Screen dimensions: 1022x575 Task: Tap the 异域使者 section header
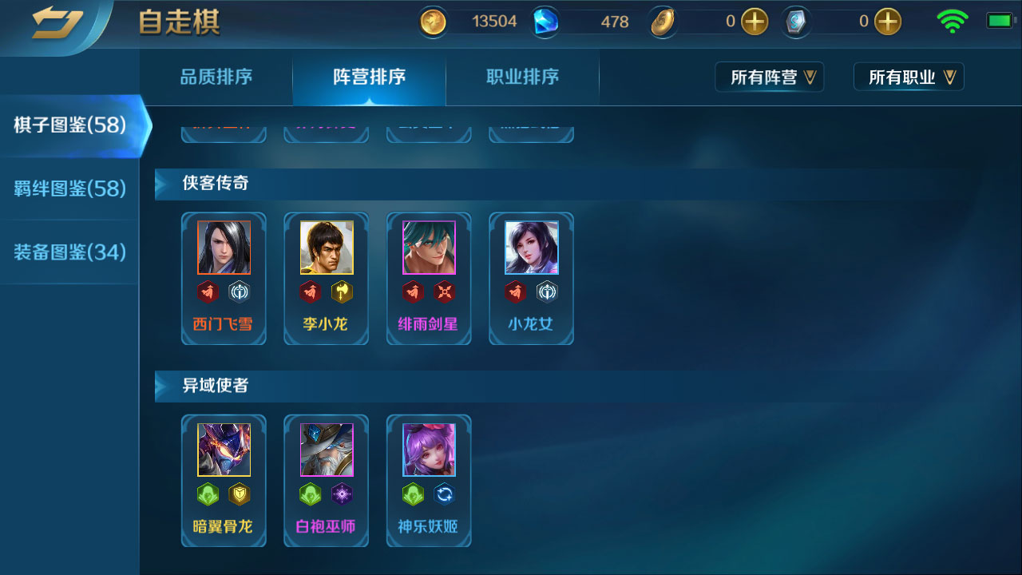click(216, 386)
